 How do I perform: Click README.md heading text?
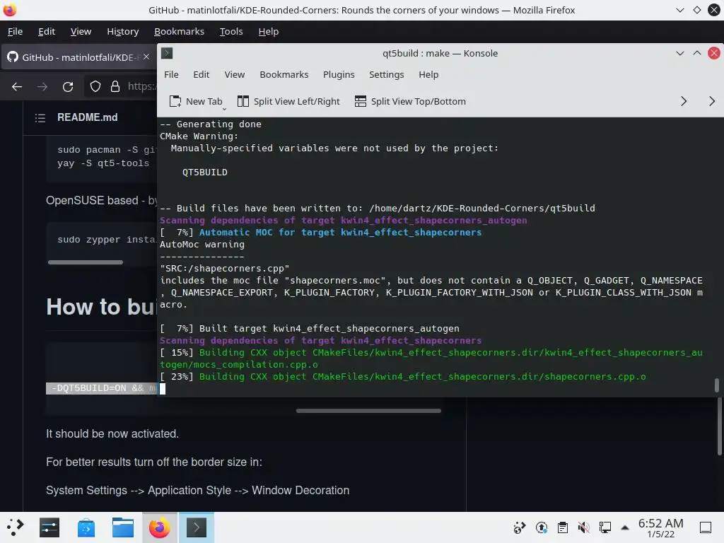point(87,117)
